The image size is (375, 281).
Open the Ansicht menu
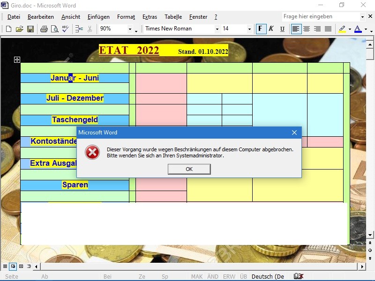(71, 17)
